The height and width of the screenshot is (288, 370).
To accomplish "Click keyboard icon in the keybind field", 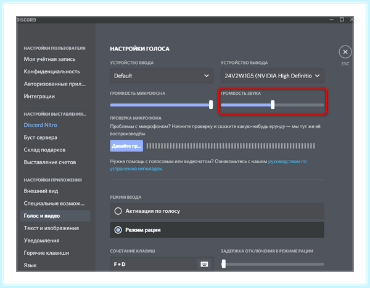I will [204, 264].
